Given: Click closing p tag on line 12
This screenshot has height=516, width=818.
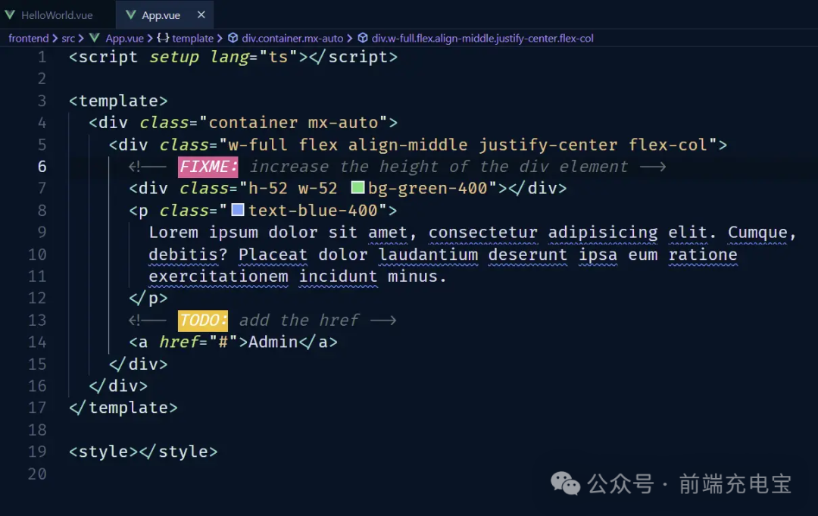Looking at the screenshot, I should pos(148,298).
